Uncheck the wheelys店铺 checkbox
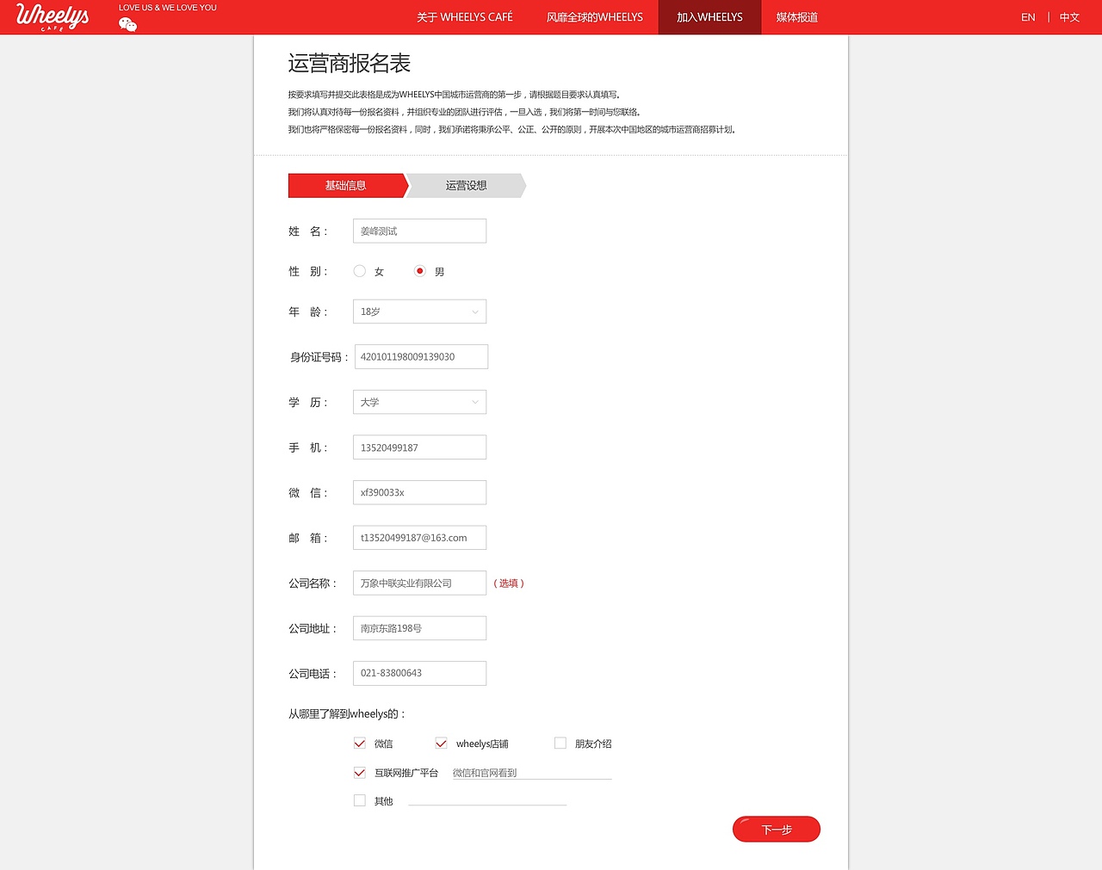The height and width of the screenshot is (870, 1102). coord(441,743)
